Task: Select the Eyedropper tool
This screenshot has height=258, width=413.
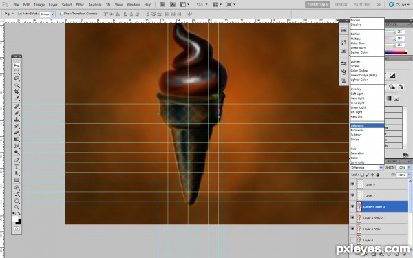Action: tap(17, 98)
